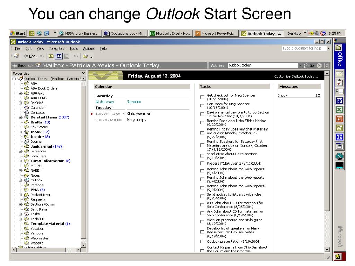Click the outlook:today address field

(x=263, y=65)
